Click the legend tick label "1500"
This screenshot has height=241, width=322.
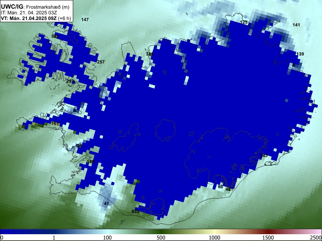pyautogui.click(x=268, y=238)
